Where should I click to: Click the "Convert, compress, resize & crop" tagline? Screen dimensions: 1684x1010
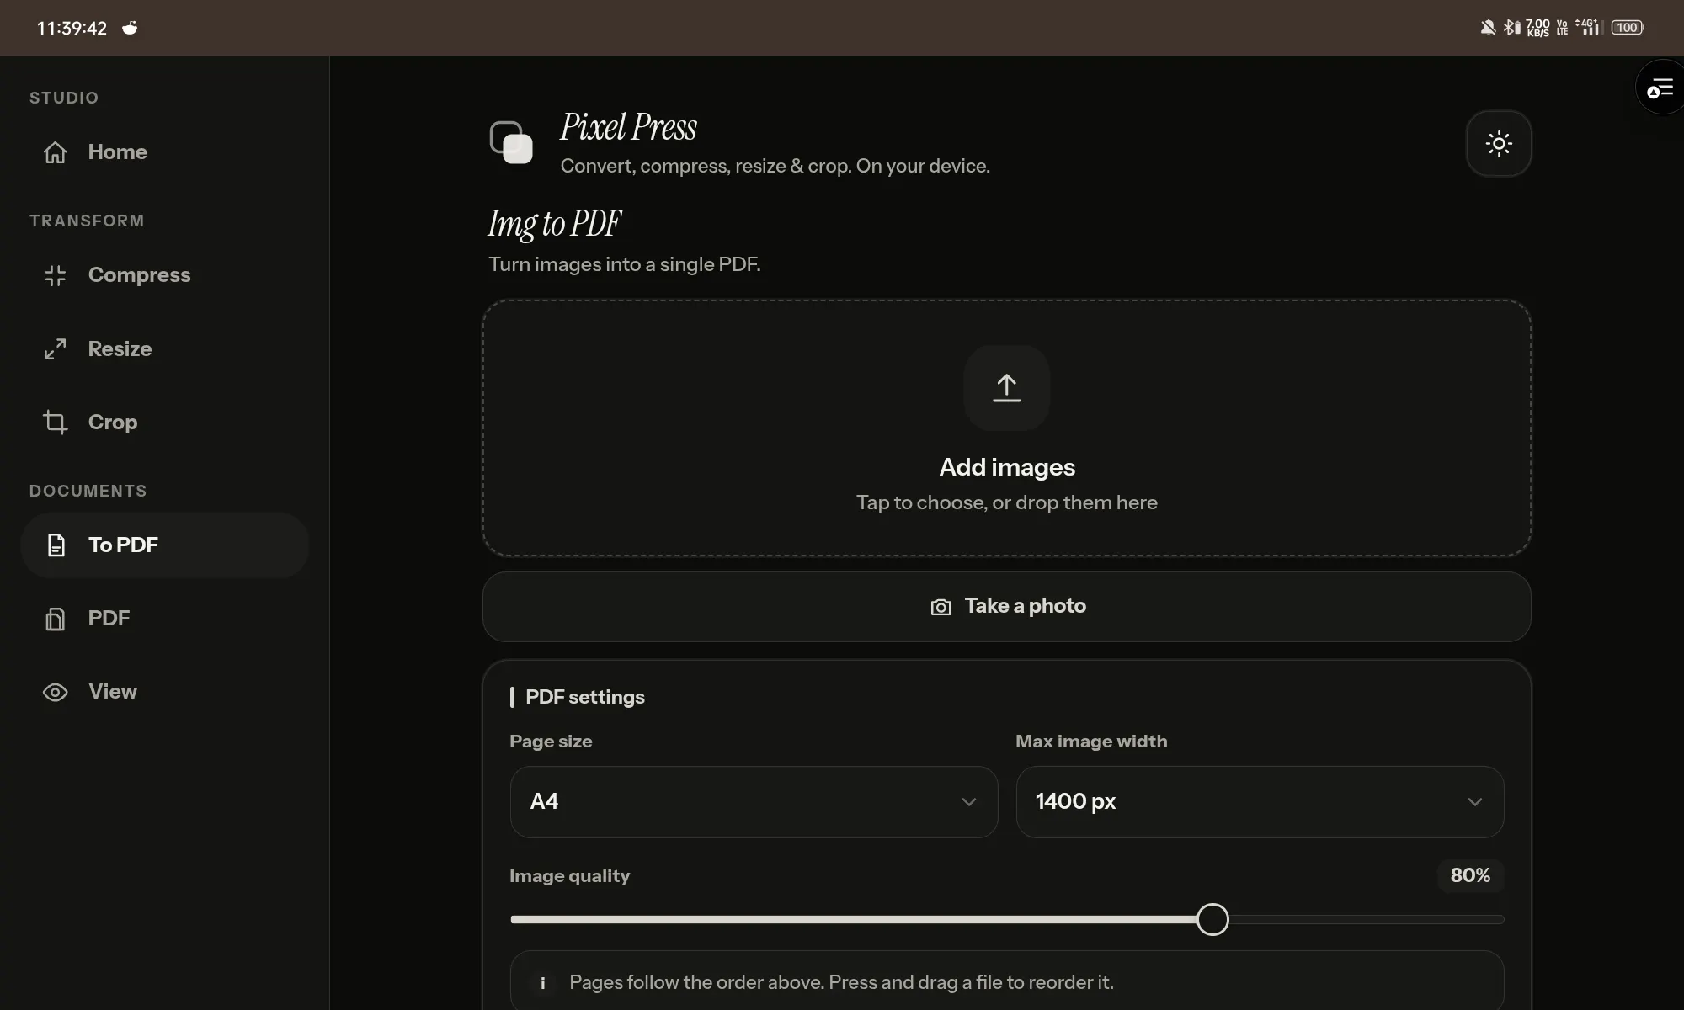click(775, 166)
